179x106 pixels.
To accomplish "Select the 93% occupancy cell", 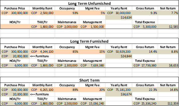I will tap(67, 13).
